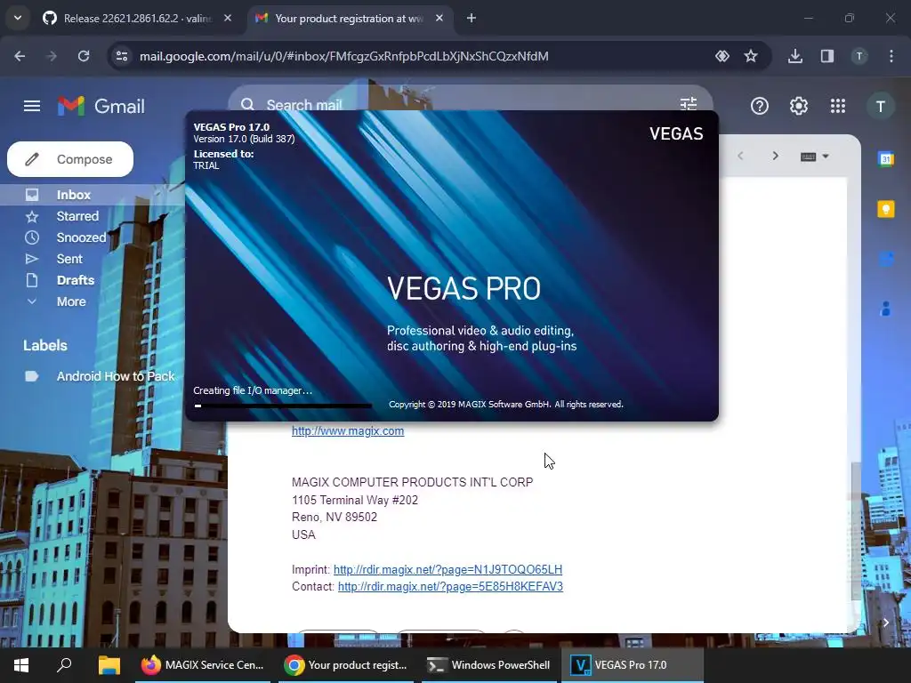This screenshot has width=911, height=683.
Task: Open the tab search dropdown chevron
Action: pyautogui.click(x=18, y=18)
